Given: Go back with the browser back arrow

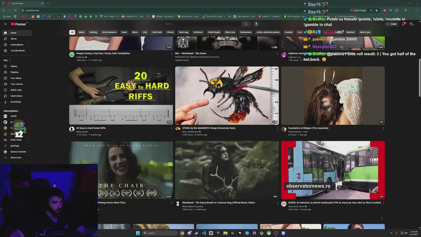Looking at the screenshot, I should (4, 10).
